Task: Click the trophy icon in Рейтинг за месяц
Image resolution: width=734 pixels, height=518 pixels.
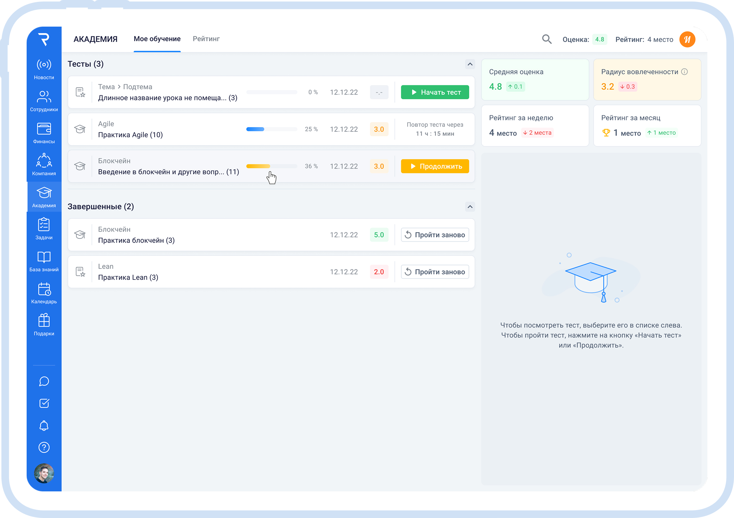Action: tap(606, 132)
